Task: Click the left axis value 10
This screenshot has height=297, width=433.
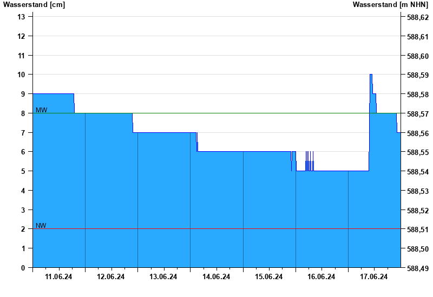Action: click(x=21, y=75)
